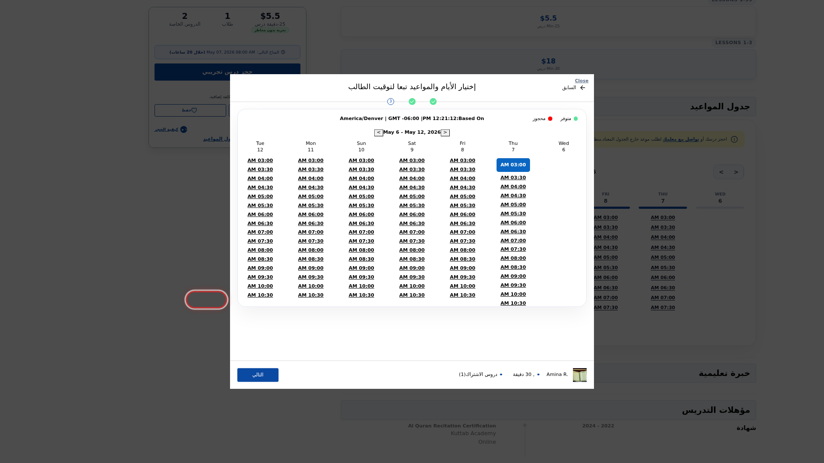The height and width of the screenshot is (463, 824).
Task: Choose Thu 7 at 06:00 AM in dialog
Action: tap(513, 223)
